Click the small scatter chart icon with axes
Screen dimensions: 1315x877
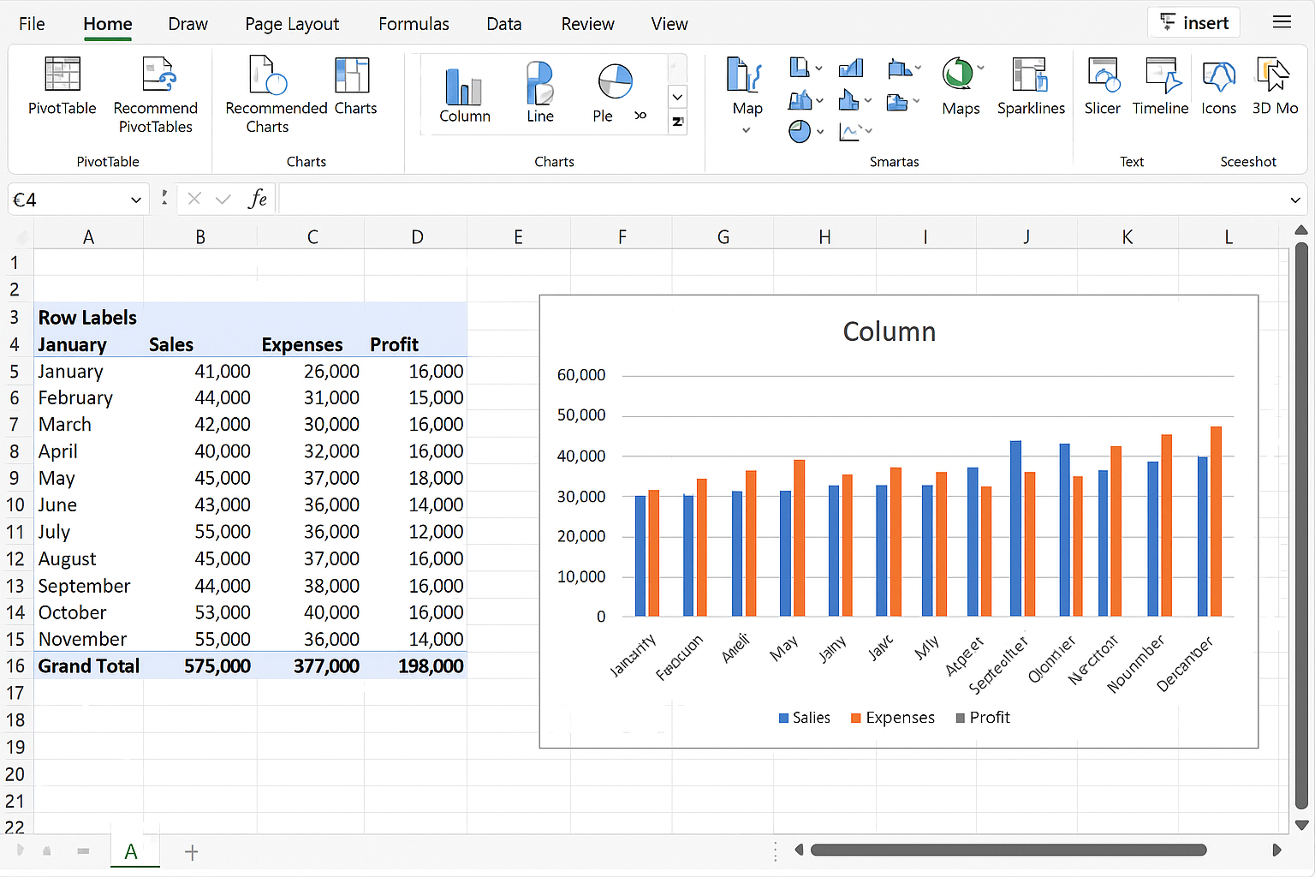pyautogui.click(x=850, y=131)
